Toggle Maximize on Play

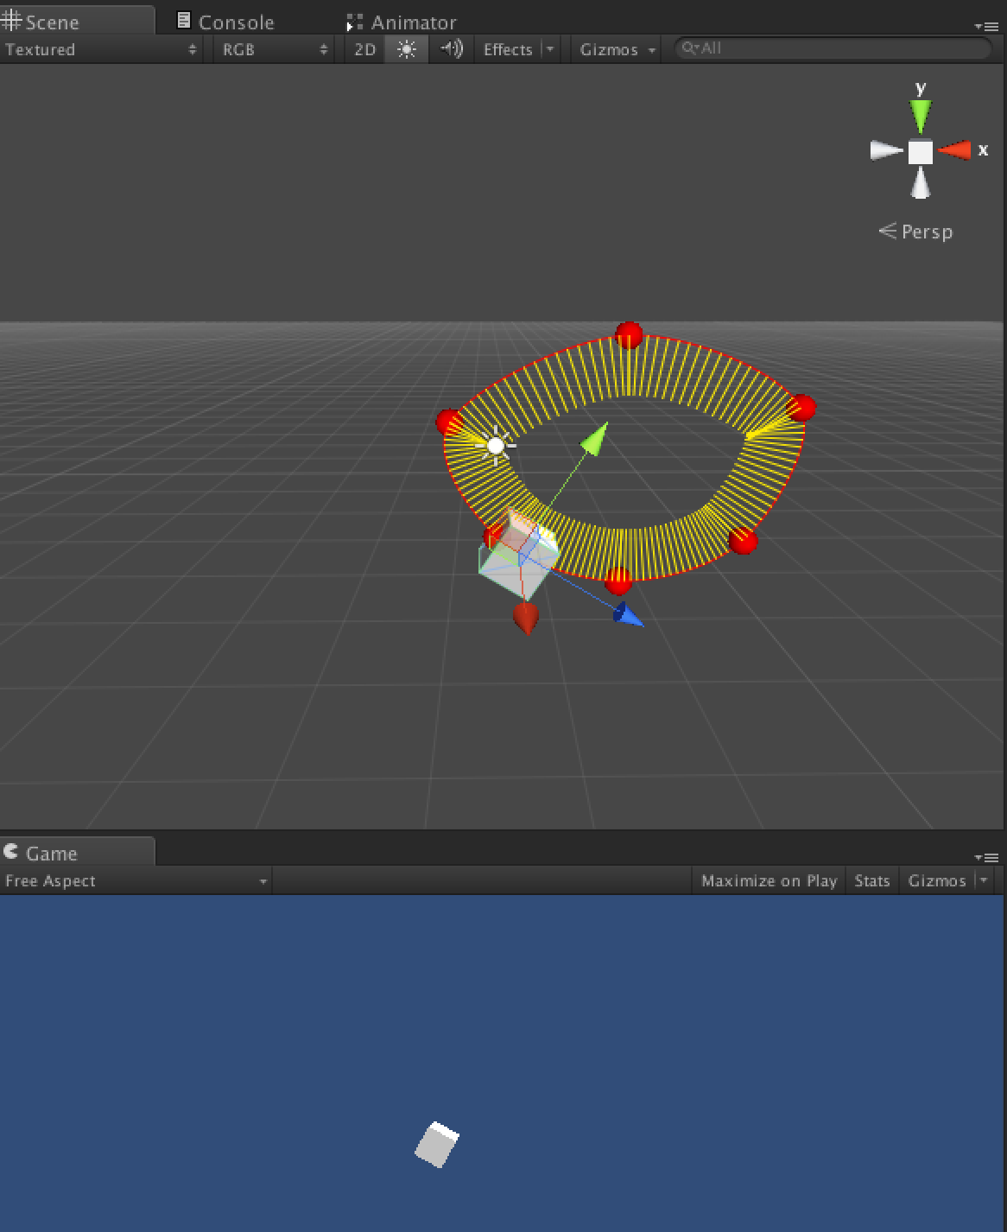769,880
